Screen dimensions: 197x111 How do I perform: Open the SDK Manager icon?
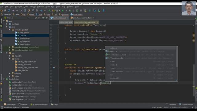pos(99,11)
